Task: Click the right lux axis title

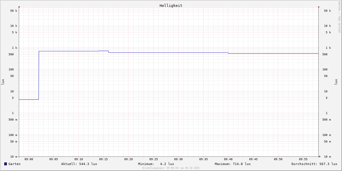Action: [336, 82]
